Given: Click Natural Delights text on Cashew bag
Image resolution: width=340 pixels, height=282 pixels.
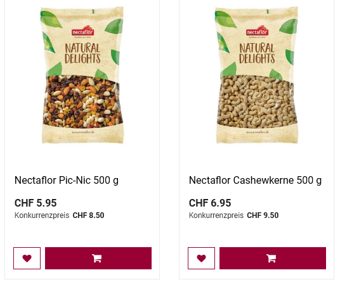Looking at the screenshot, I should [257, 53].
